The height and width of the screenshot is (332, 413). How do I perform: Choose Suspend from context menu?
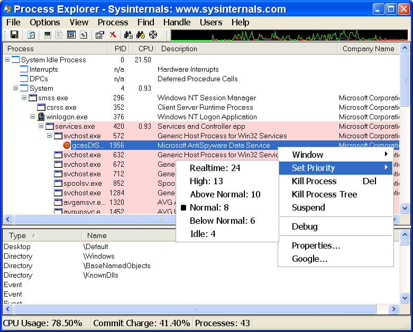(x=335, y=207)
